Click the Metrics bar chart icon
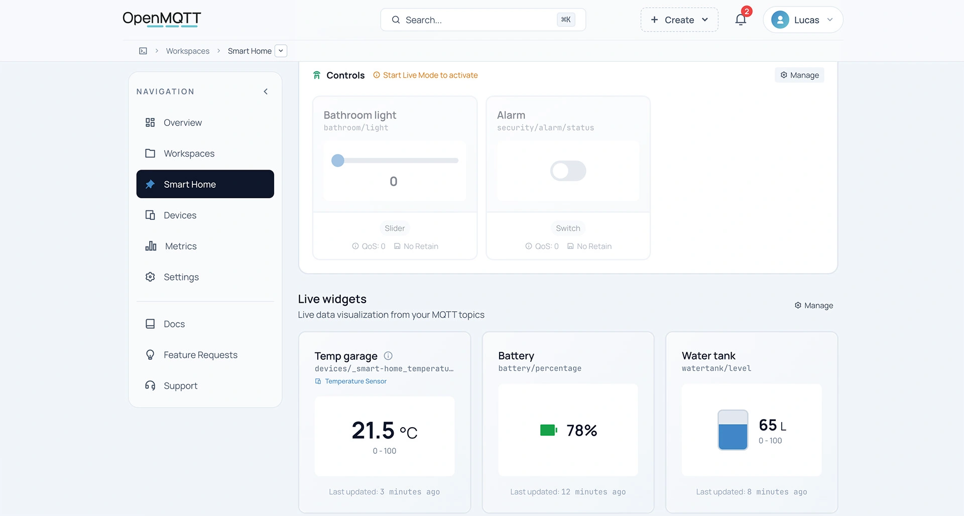The height and width of the screenshot is (516, 964). click(x=151, y=246)
